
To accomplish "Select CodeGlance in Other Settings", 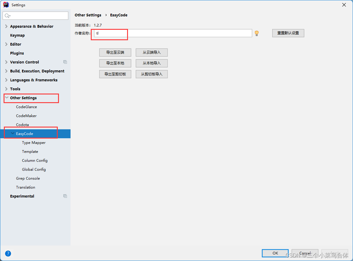I will [26, 107].
